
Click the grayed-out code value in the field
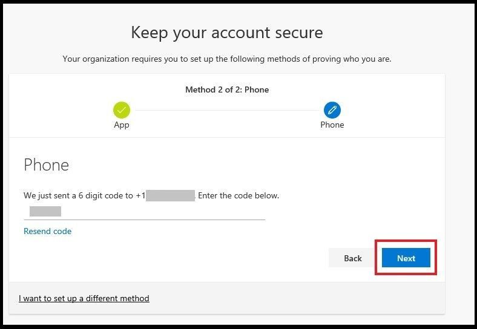(x=45, y=211)
